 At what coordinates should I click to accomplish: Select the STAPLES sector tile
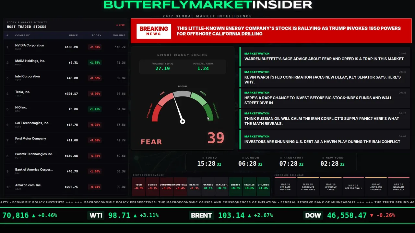tap(249, 187)
